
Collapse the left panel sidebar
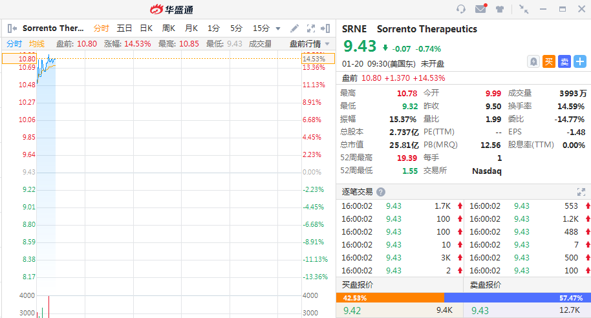[12, 28]
